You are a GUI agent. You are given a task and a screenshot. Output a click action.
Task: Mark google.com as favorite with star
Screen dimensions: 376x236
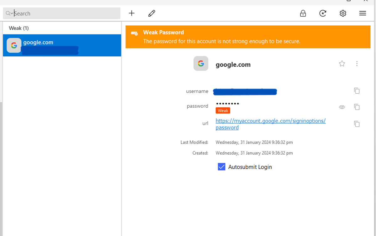coord(342,64)
